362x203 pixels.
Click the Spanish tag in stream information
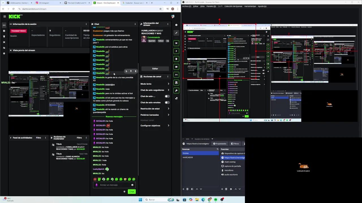(x=152, y=41)
